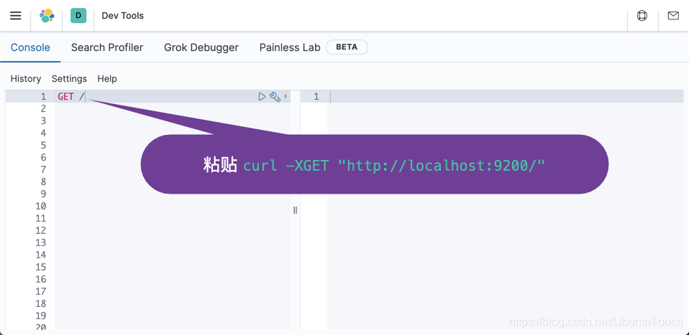Open the Grok Debugger tab

click(201, 47)
